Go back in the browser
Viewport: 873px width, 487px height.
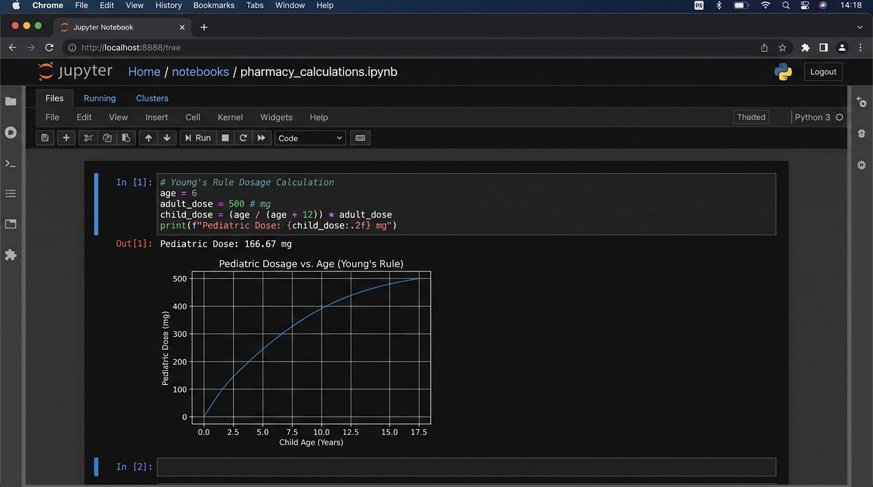(12, 48)
